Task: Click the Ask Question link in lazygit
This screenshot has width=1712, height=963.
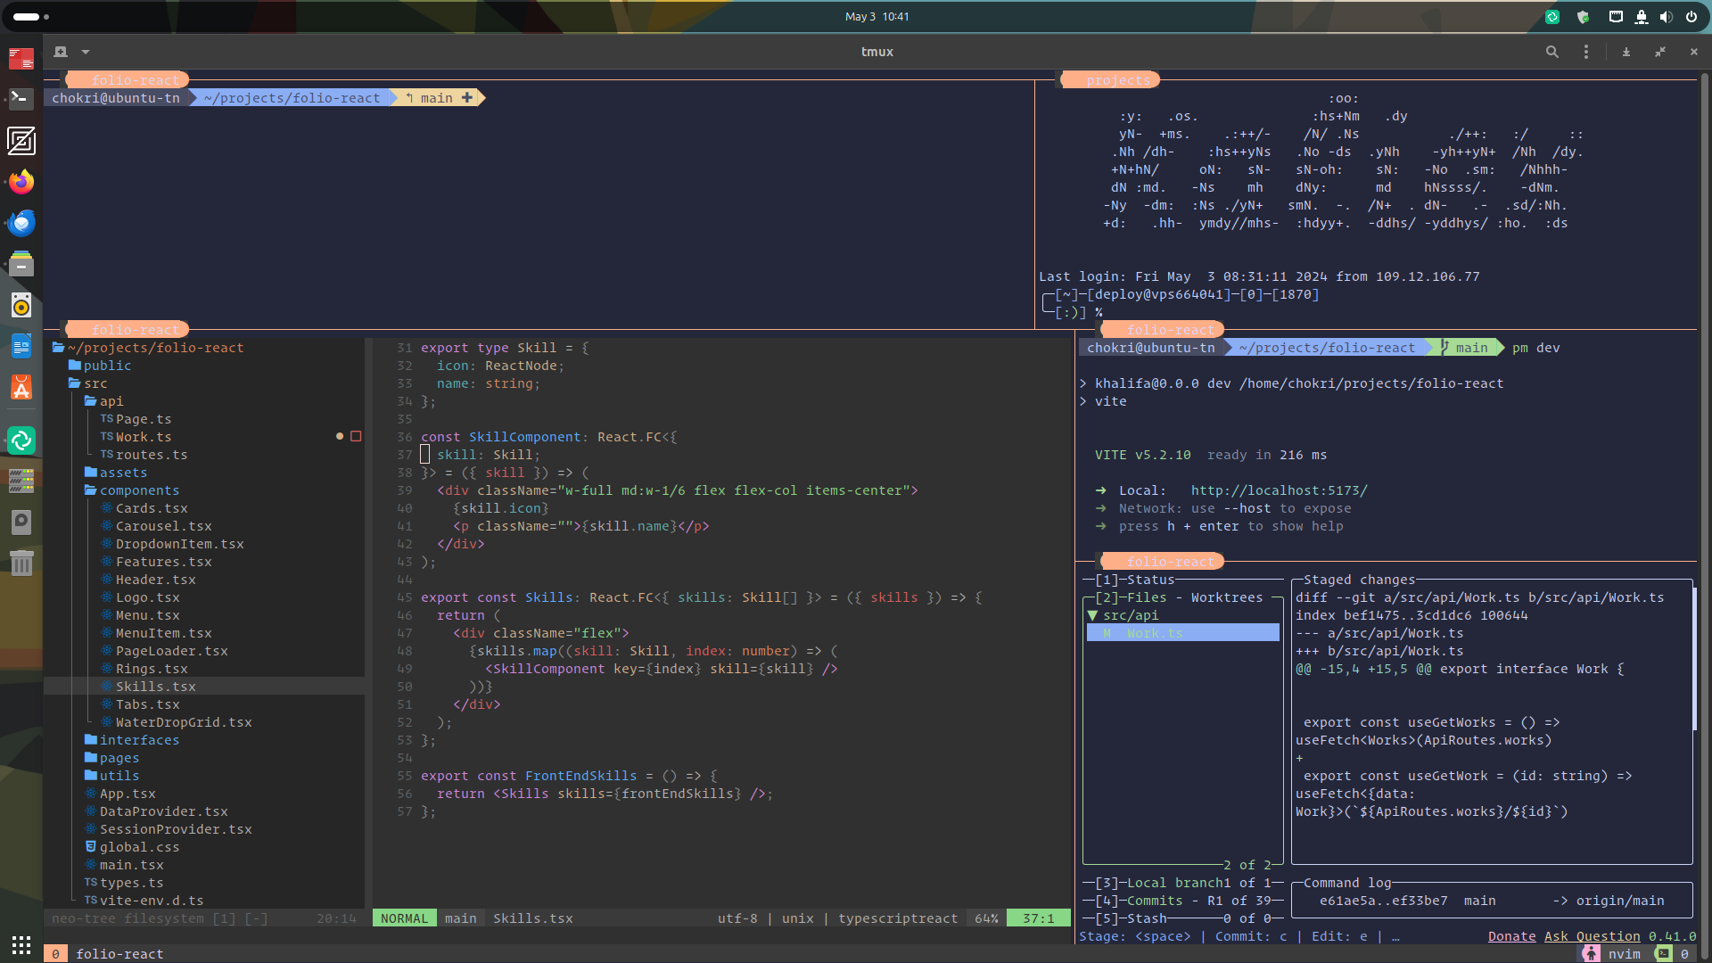Action: click(1592, 936)
